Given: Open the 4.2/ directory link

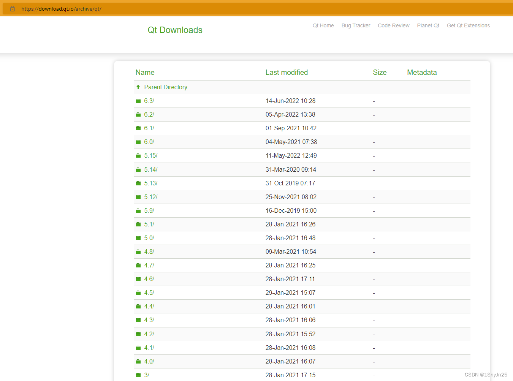Looking at the screenshot, I should pyautogui.click(x=149, y=334).
